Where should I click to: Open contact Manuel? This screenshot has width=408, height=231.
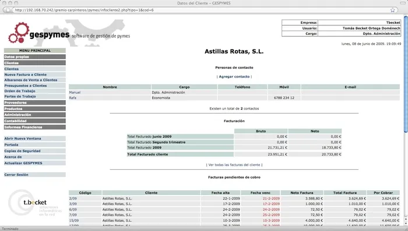pos(75,93)
